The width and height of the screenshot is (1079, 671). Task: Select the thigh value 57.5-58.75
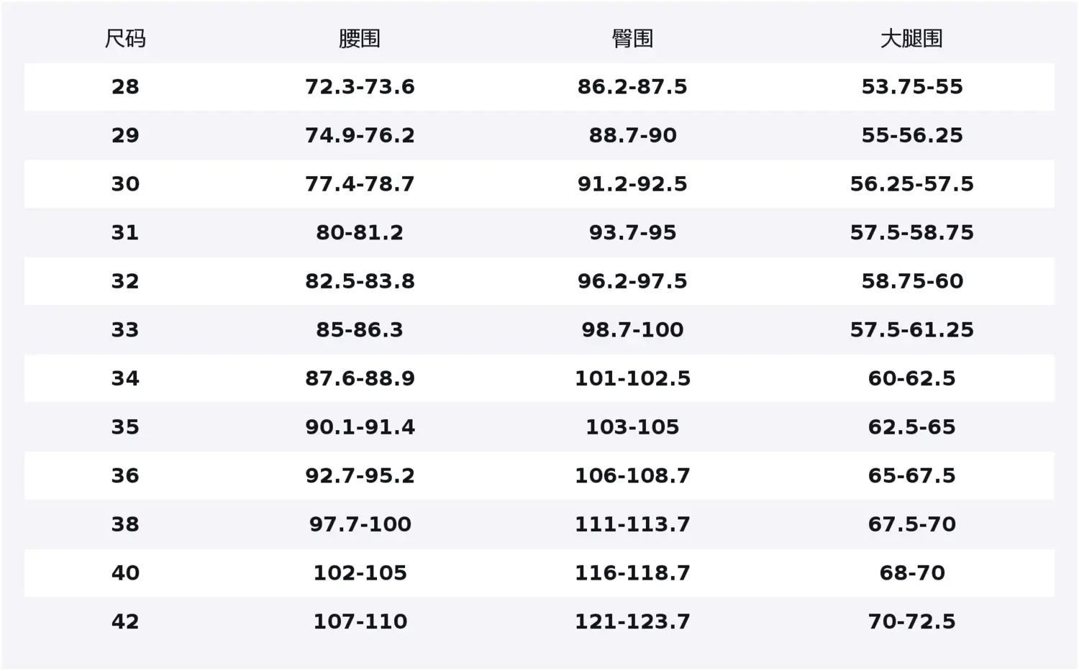click(911, 232)
